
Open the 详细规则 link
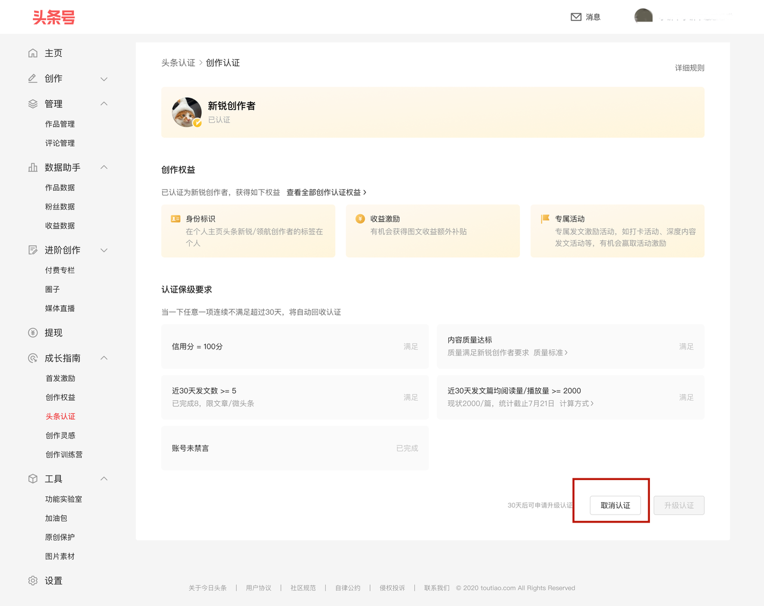pyautogui.click(x=689, y=68)
